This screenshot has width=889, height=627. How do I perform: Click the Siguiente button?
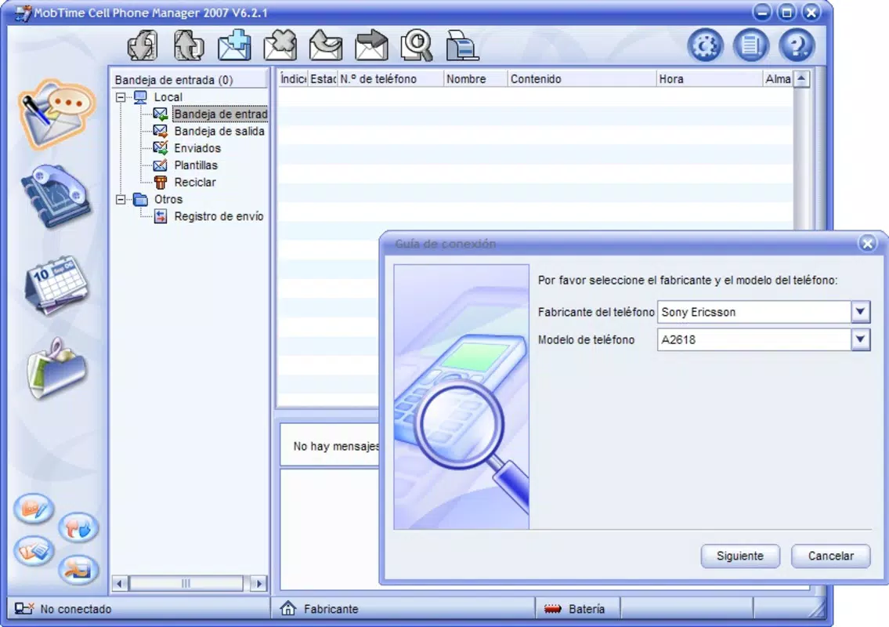[x=740, y=556]
